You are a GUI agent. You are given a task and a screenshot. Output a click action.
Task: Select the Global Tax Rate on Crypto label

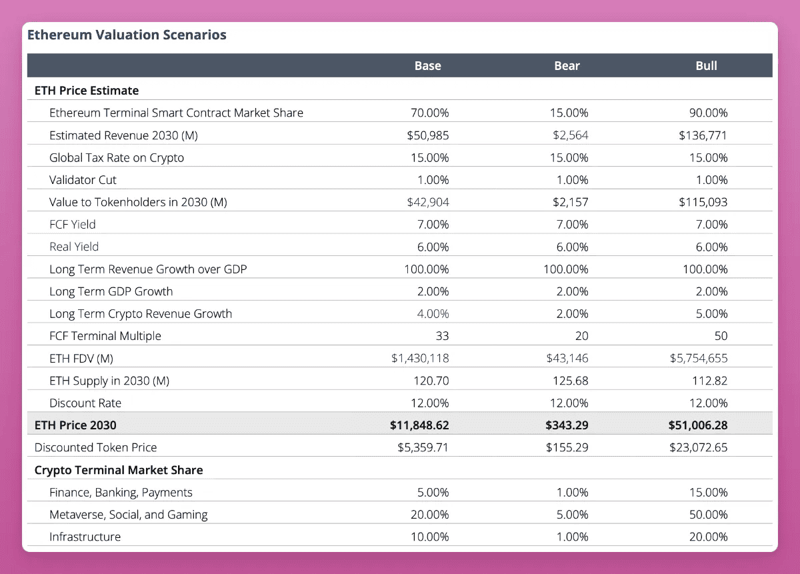[x=117, y=158]
